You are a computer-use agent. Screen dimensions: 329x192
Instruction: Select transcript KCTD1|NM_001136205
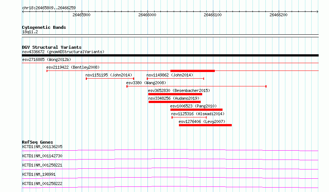click(42, 147)
